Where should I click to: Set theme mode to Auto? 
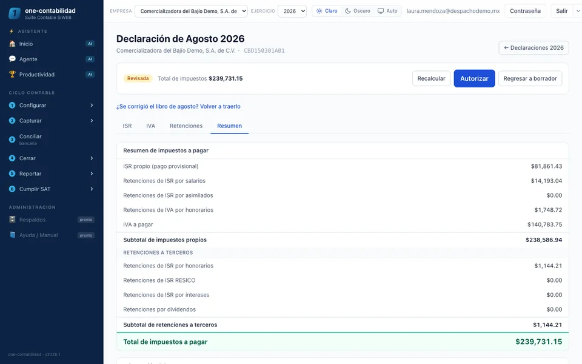click(x=387, y=11)
